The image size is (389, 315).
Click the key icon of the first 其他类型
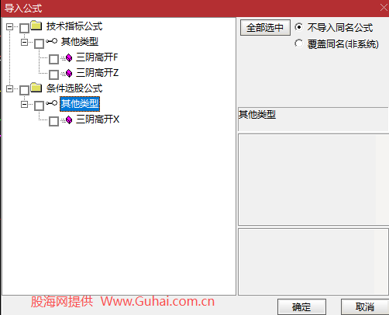(51, 41)
